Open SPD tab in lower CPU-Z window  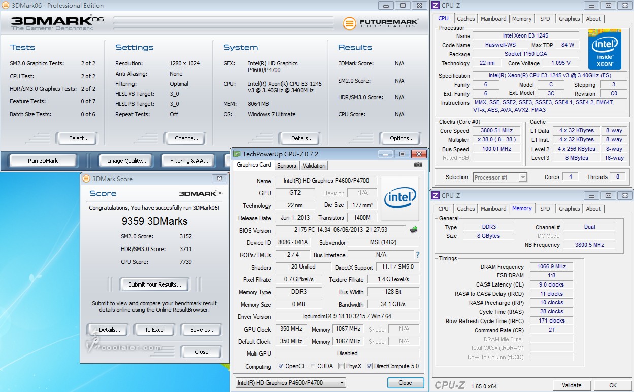coord(545,209)
